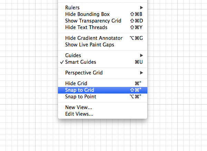Click the arrow beside Guides
Screen dimensions: 207x151
(141, 55)
